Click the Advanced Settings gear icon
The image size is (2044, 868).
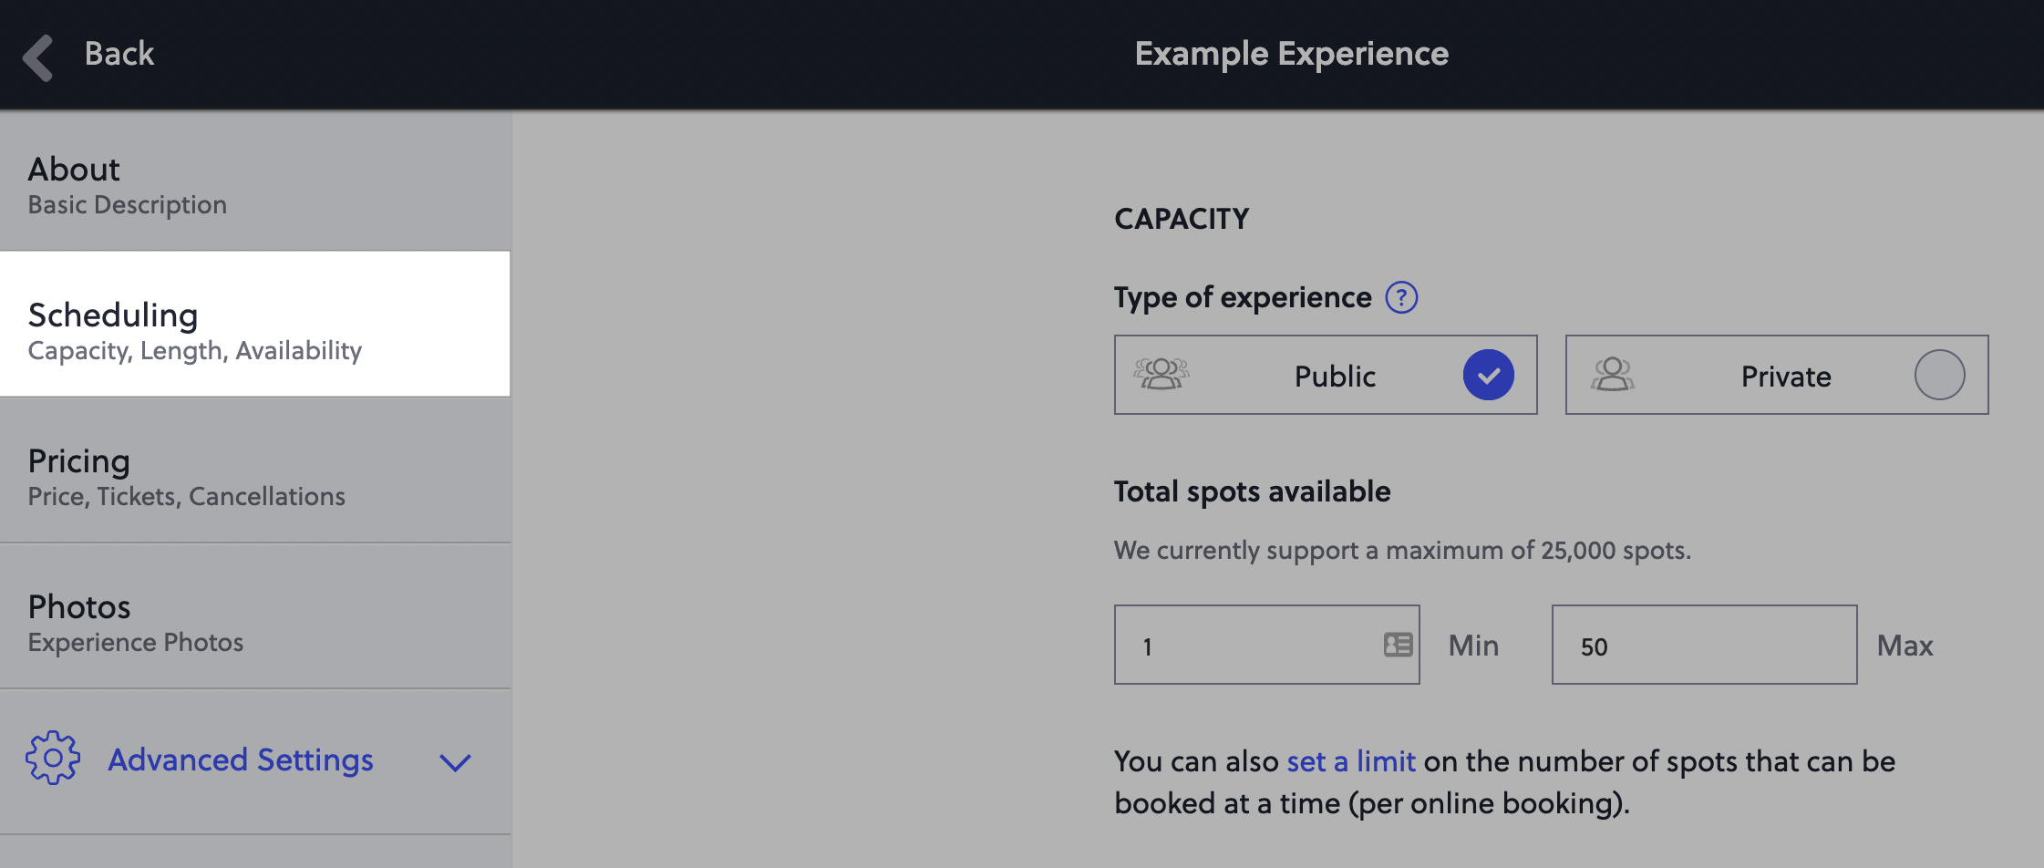coord(53,758)
